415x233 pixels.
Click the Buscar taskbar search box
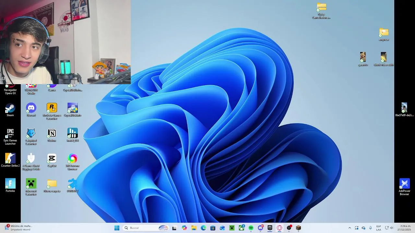[x=146, y=228]
